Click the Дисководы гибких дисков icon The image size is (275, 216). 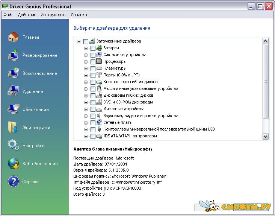[x=99, y=95]
